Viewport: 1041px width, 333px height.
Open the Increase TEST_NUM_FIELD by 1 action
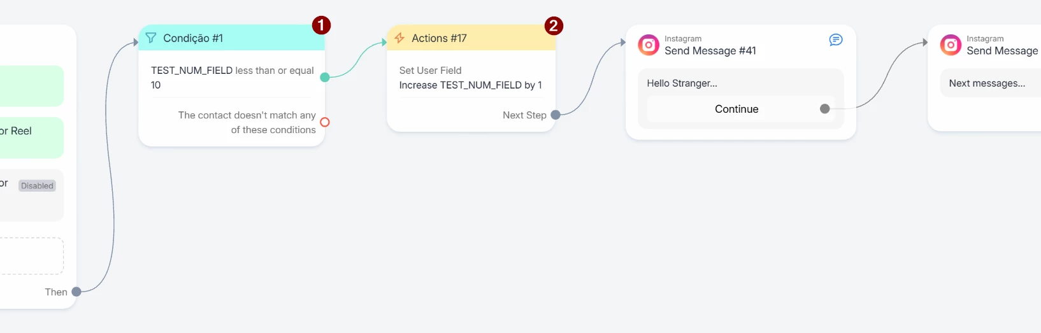[470, 85]
